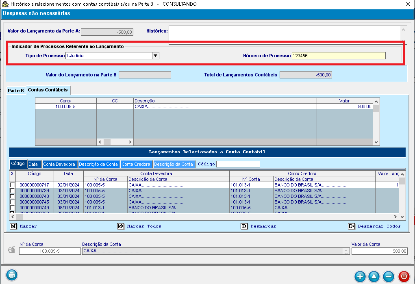Select account row 100.005-5 in Conta grid
Screen dimensions: 415x284
coord(65,106)
